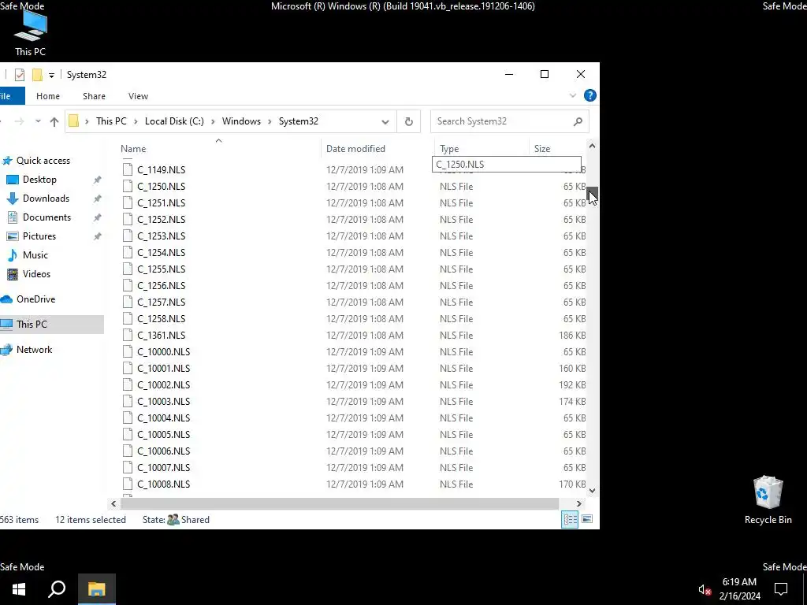Open the Windows Start button
Screen dimensions: 807x605
(x=19, y=589)
